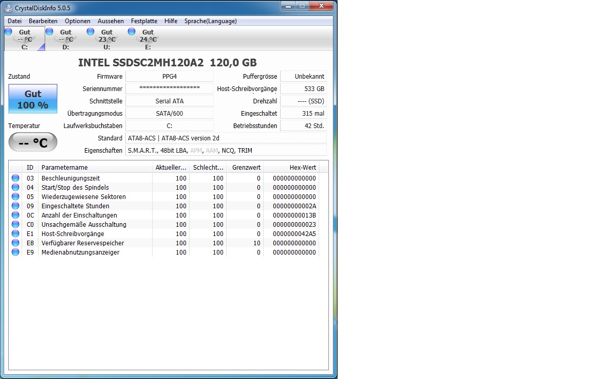Click the Puffergrösse field Unbekannt
The width and height of the screenshot is (592, 379).
click(304, 76)
